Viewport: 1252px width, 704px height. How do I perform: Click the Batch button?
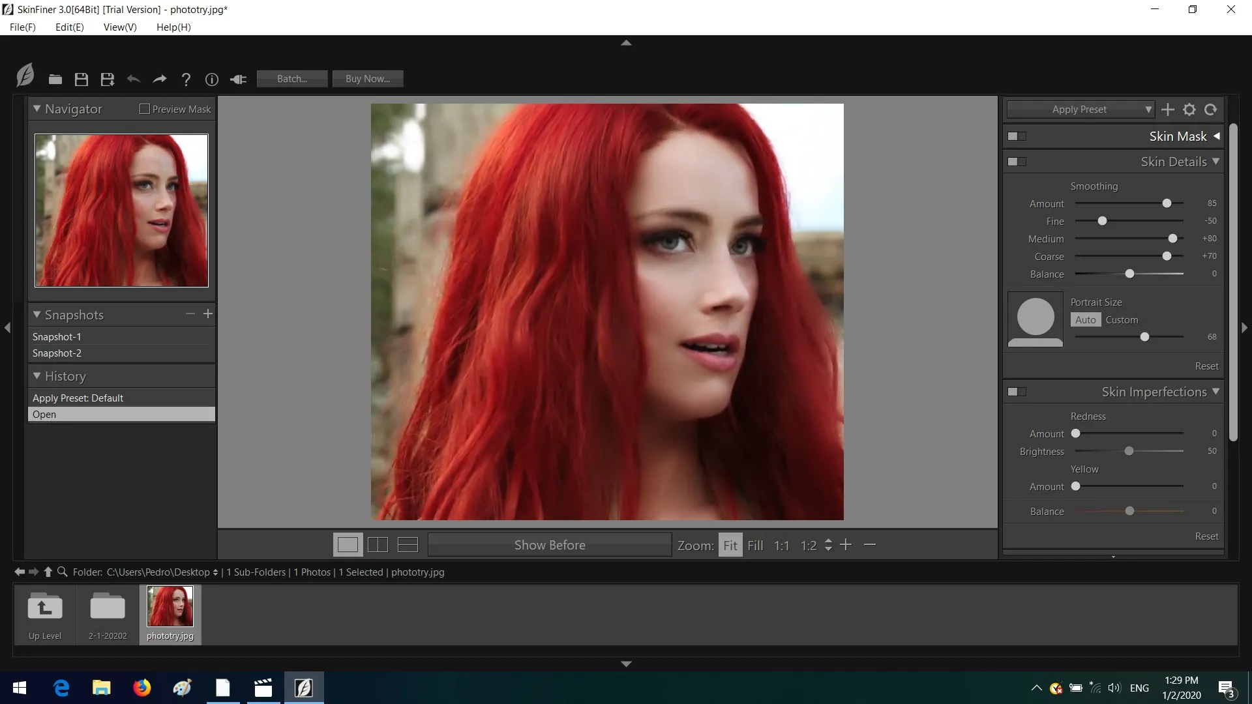pyautogui.click(x=292, y=79)
